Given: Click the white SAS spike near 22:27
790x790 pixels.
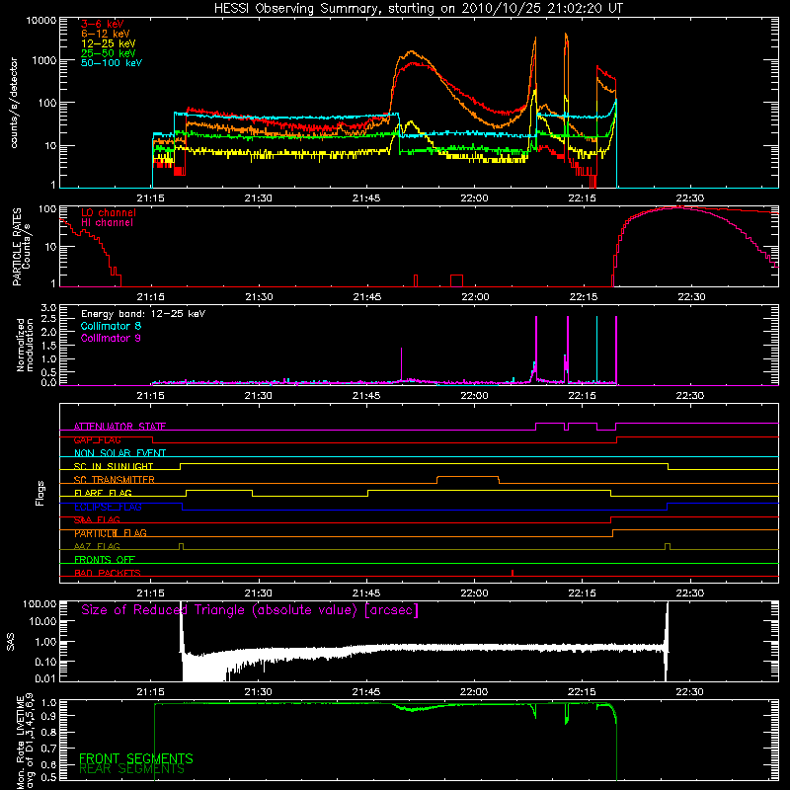Looking at the screenshot, I should point(667,641).
